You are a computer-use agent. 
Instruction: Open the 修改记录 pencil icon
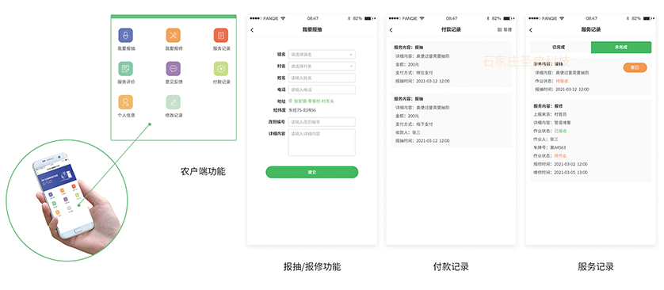(174, 102)
